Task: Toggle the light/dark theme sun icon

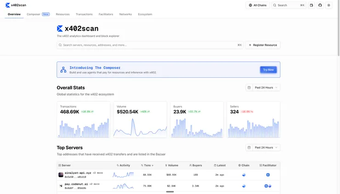Action: tap(329, 5)
